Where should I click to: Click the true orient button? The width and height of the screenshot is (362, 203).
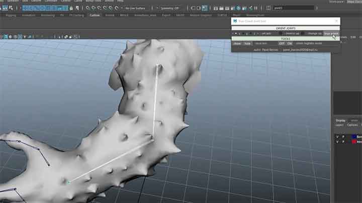pos(331,33)
